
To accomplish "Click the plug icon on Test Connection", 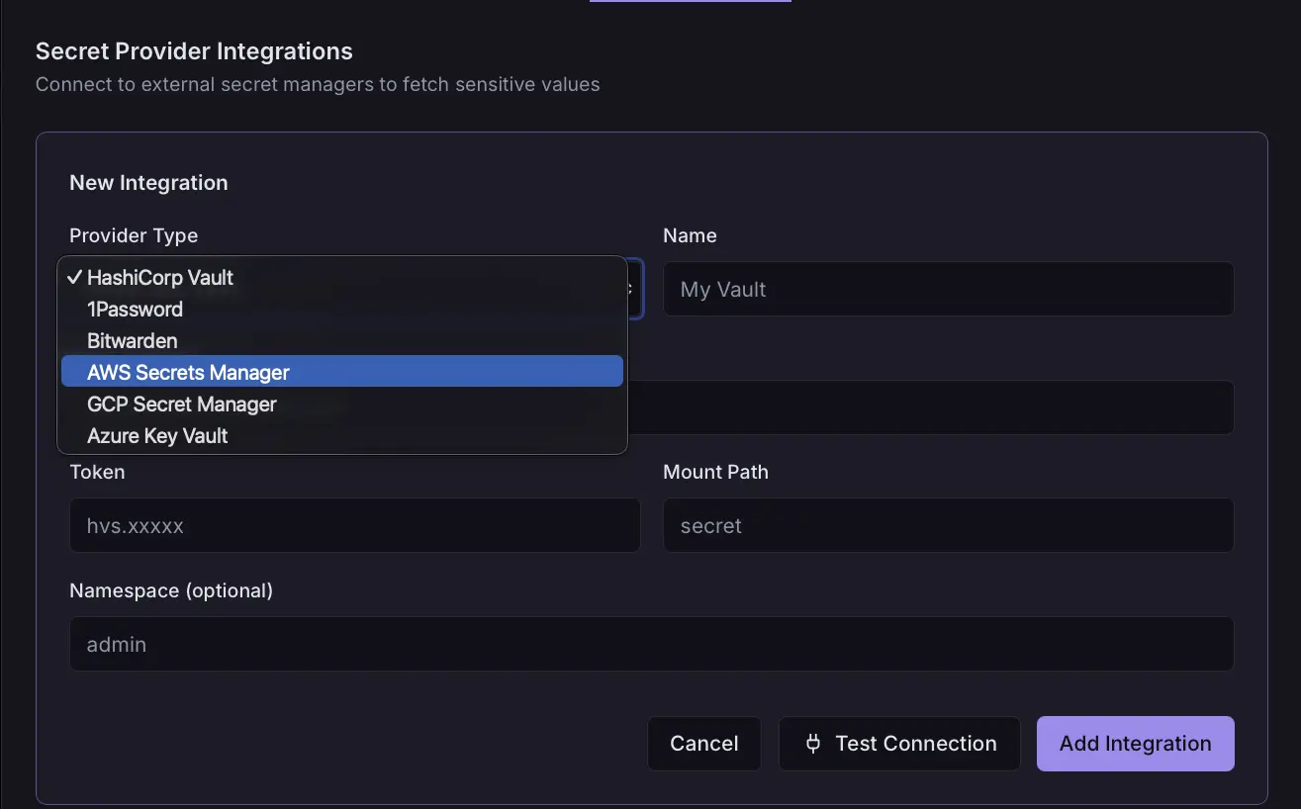I will pyautogui.click(x=813, y=744).
